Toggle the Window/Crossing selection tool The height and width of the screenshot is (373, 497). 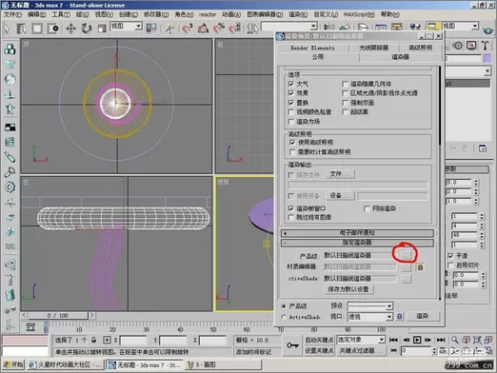click(x=52, y=29)
